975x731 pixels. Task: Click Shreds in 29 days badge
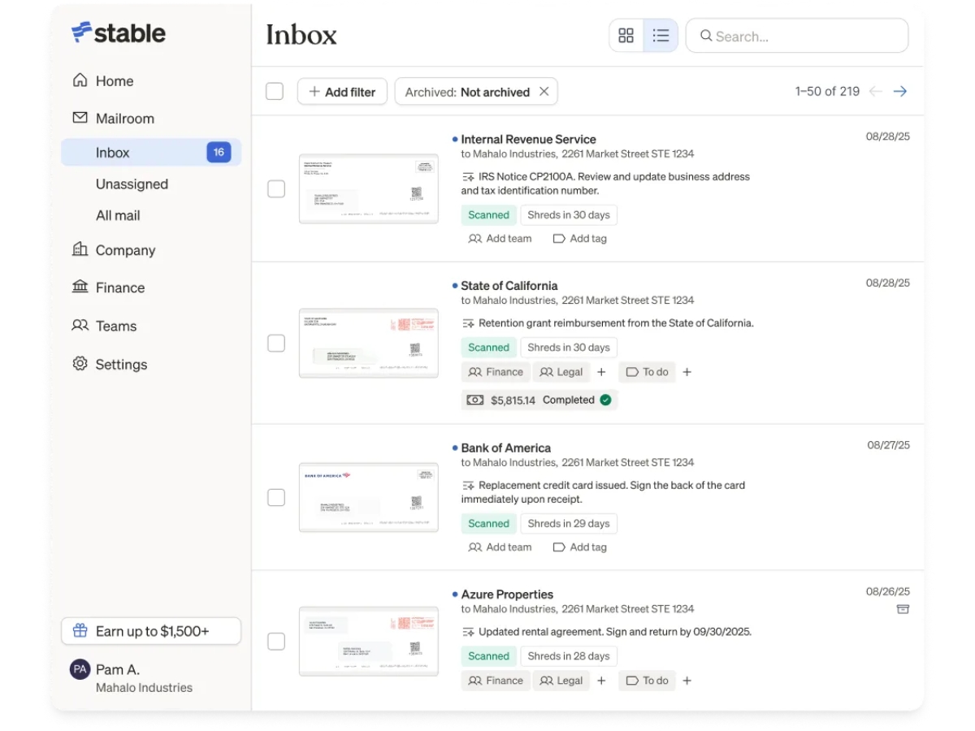coord(569,524)
